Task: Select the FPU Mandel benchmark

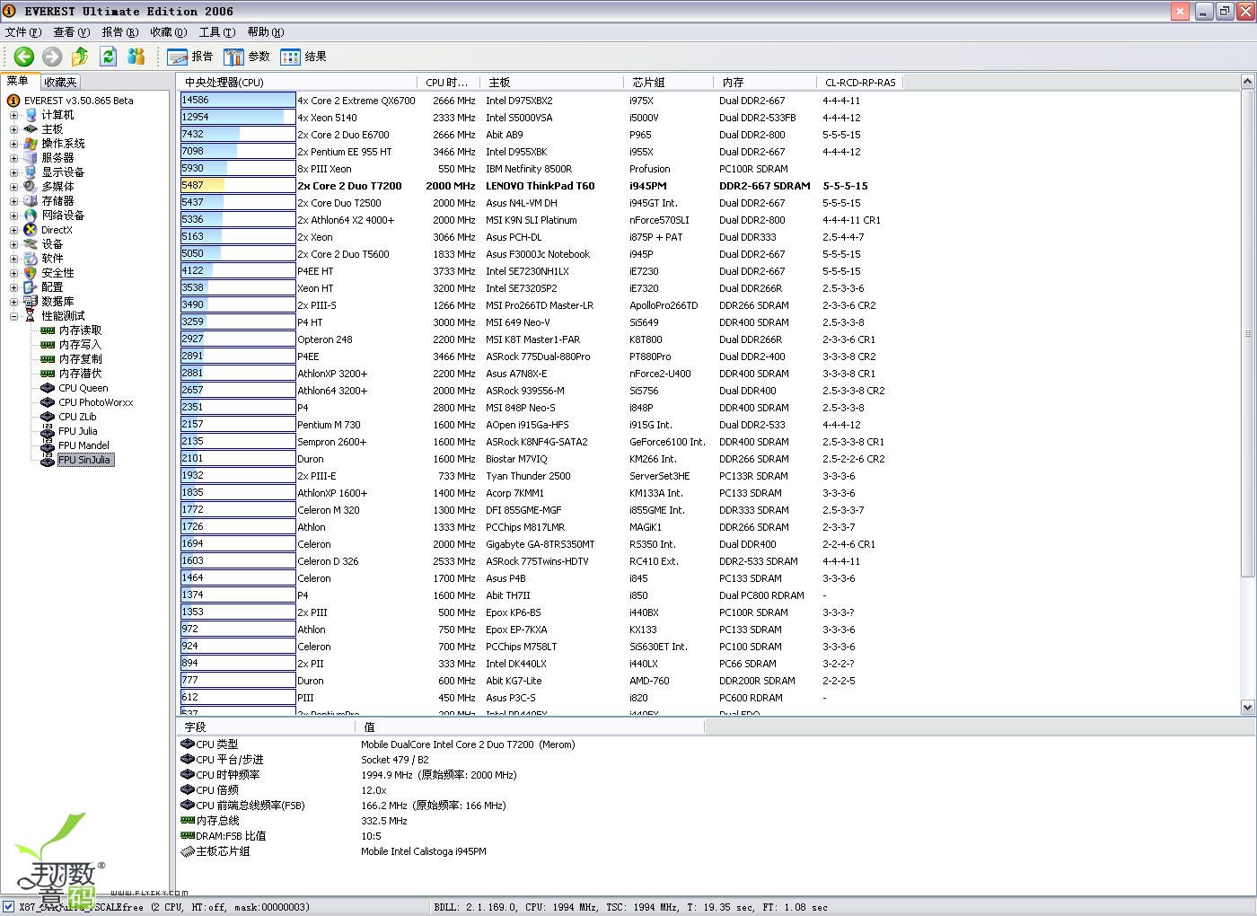Action: (x=84, y=445)
